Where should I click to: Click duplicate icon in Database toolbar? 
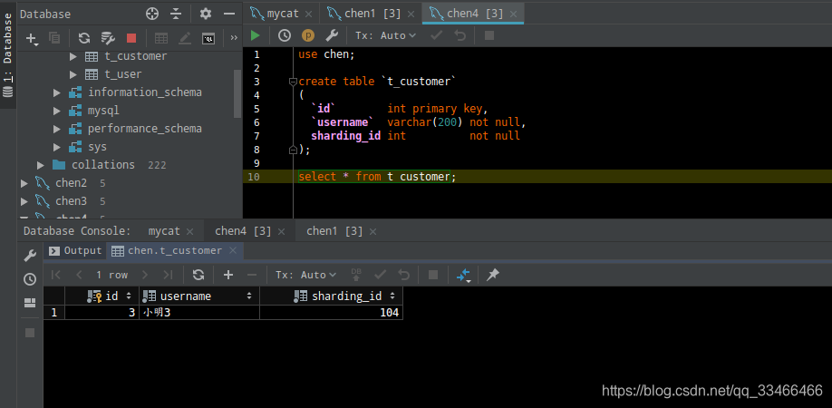pos(54,38)
